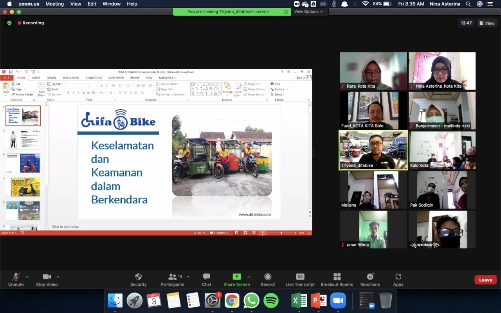Viewport: 501px width, 313px height.
Task: Open Zoom Apps
Action: click(x=398, y=280)
